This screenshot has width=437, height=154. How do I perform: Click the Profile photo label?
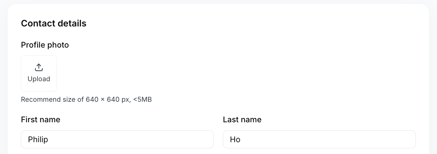(45, 45)
